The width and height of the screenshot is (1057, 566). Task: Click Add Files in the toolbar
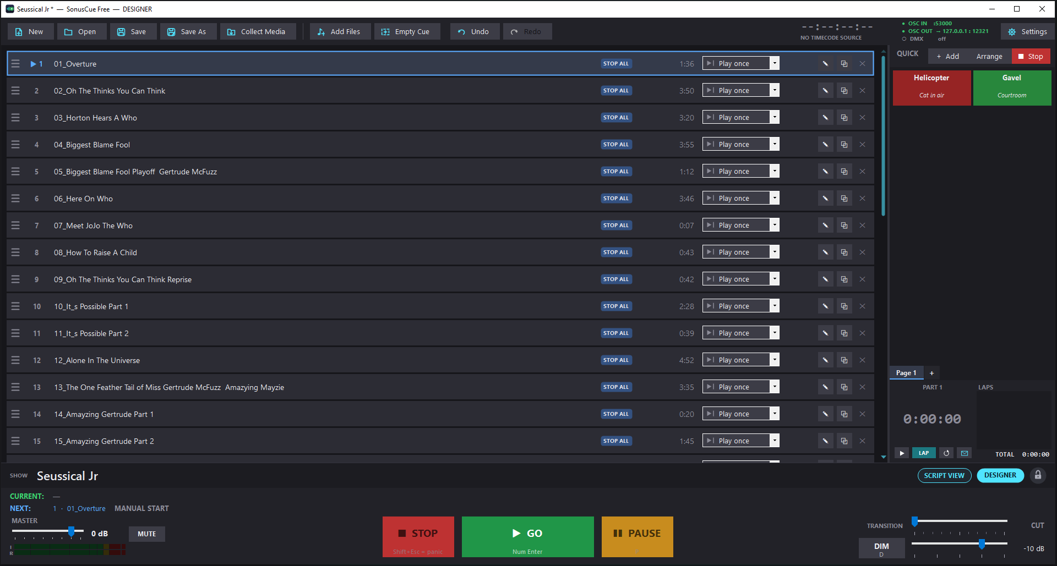pos(340,32)
